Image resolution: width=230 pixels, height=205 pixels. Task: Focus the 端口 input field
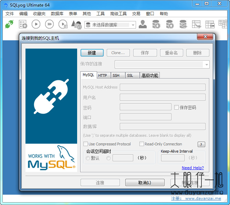point(146,117)
